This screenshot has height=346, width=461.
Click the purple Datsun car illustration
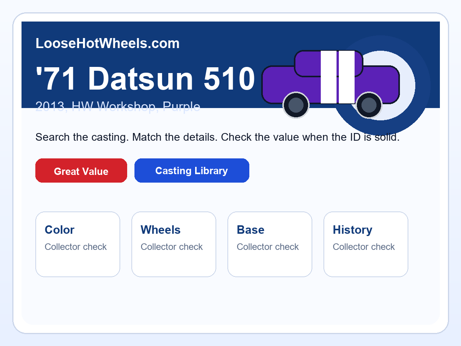(x=331, y=84)
